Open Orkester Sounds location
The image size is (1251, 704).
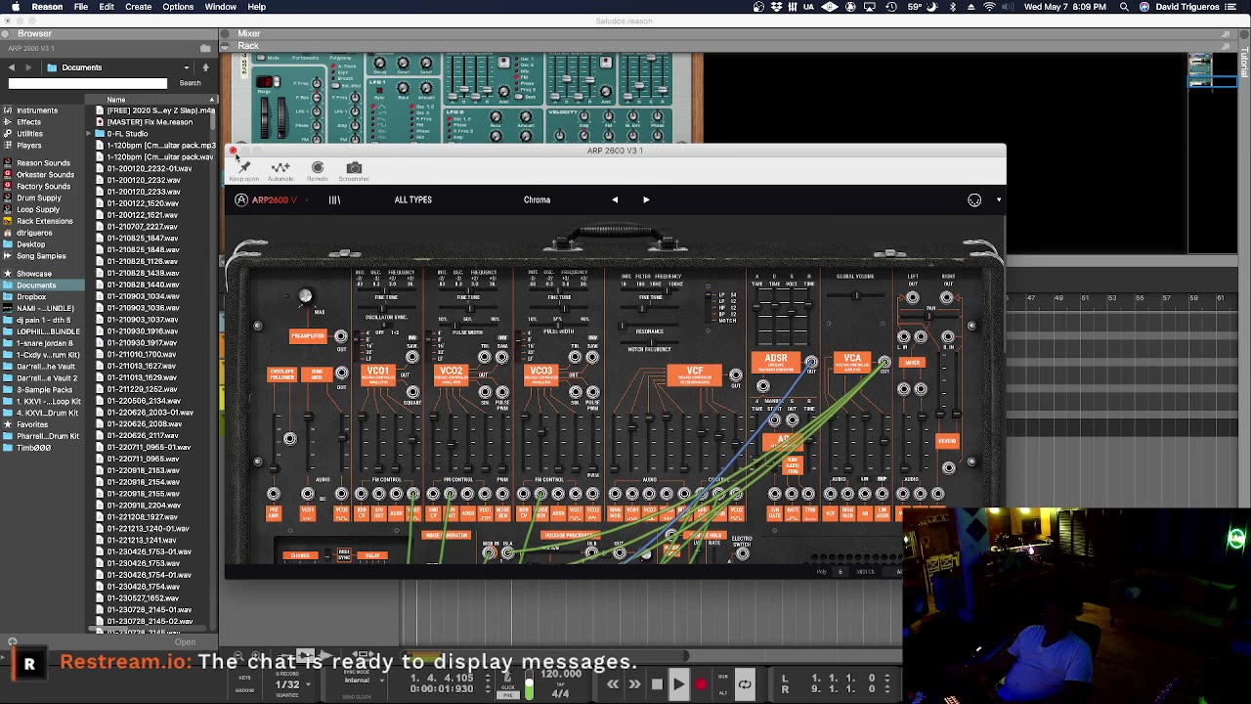point(45,175)
